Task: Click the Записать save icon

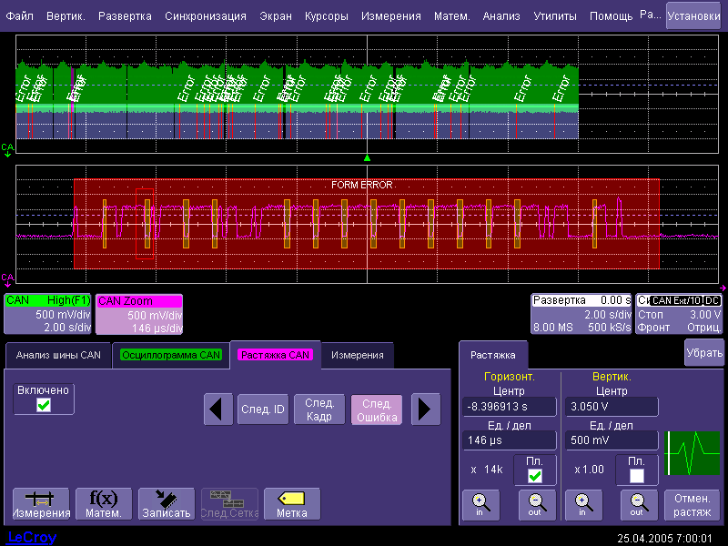Action: pyautogui.click(x=166, y=504)
